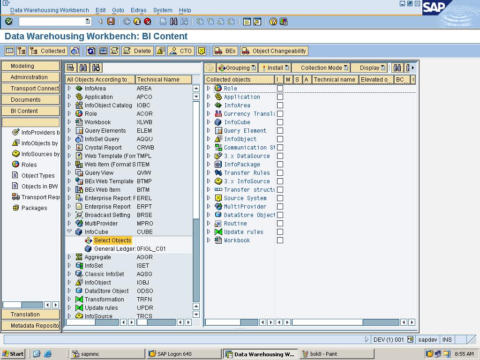Open the Data Warehousing Workbench menu
This screenshot has width=480, height=360.
(50, 10)
